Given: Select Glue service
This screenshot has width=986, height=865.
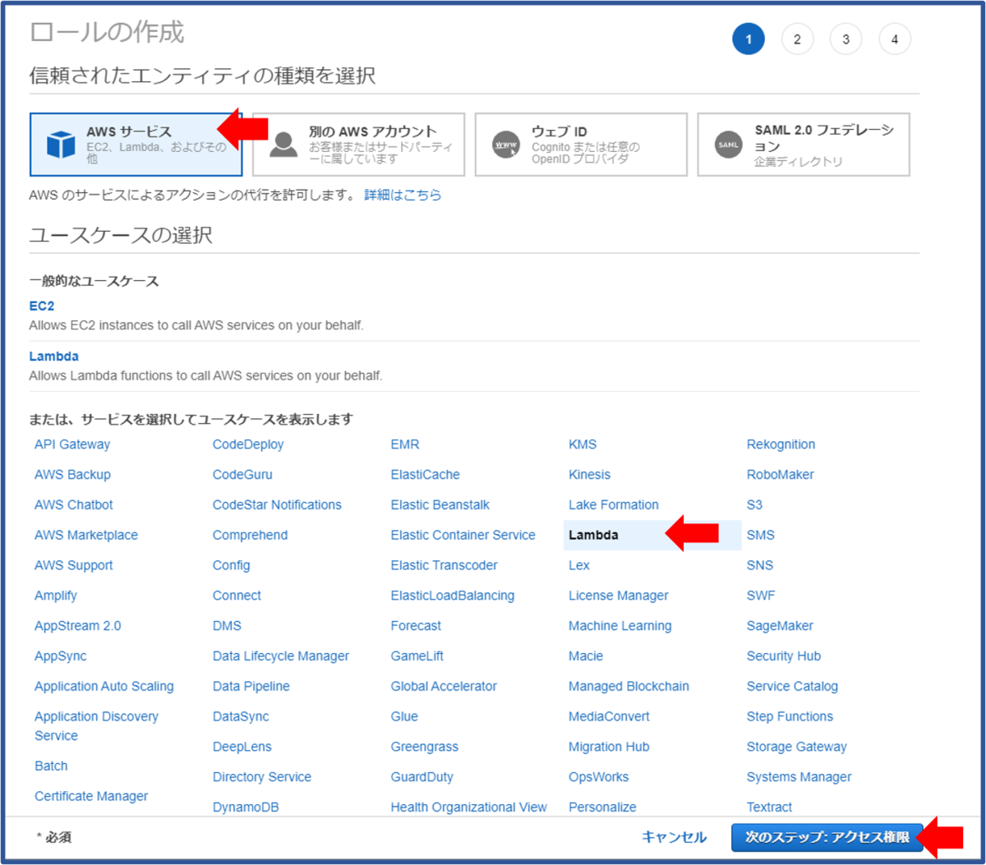Looking at the screenshot, I should coord(404,716).
